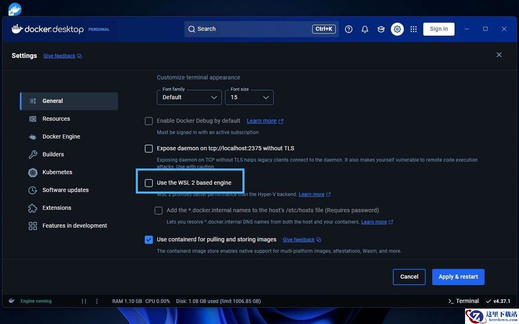Image resolution: width=519 pixels, height=324 pixels.
Task: Open the Help menu question mark icon
Action: (349, 29)
